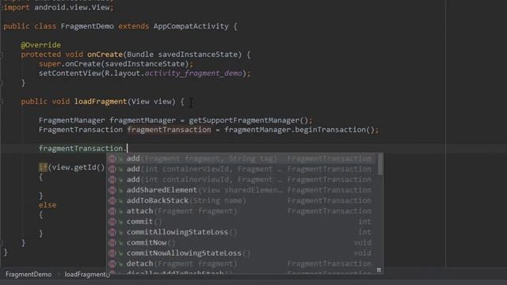Click android.view.View import statement
This screenshot has height=285, width=507.
[58, 7]
